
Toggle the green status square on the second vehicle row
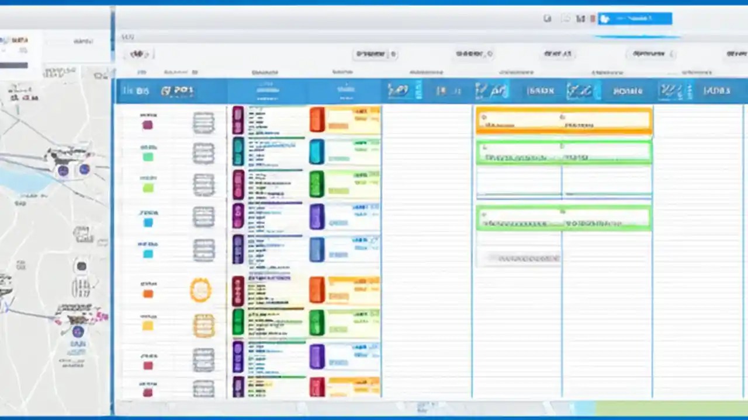click(148, 156)
